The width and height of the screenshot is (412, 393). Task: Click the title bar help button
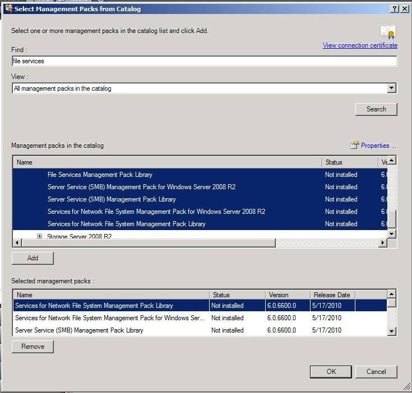395,8
